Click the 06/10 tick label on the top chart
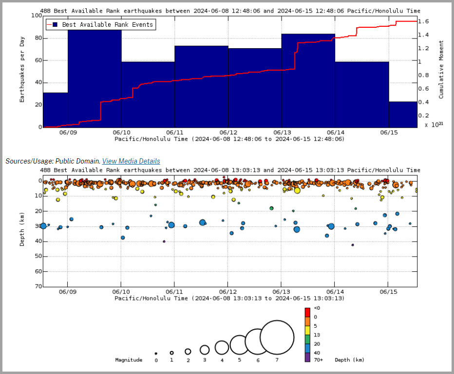Screen dimensions: 454x374 click(x=121, y=132)
